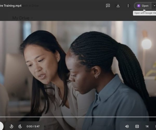156x130 pixels.
Task: Click the 0:00 / 5:47 timestamp
Action: (x=33, y=126)
